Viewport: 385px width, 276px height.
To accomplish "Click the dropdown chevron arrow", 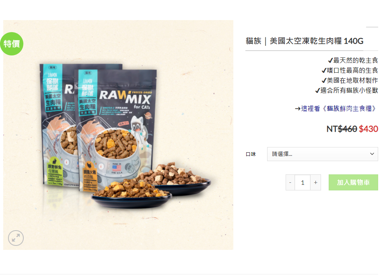I will 372,154.
